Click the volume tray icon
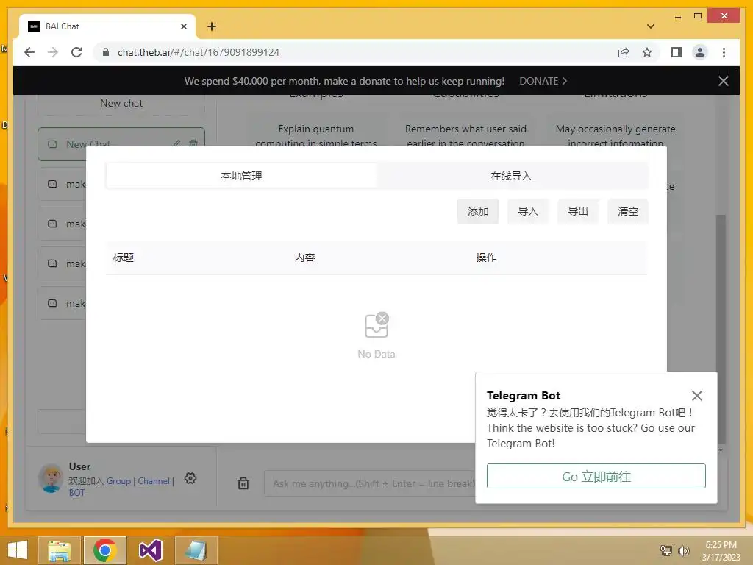Viewport: 753px width, 565px height. pos(683,550)
